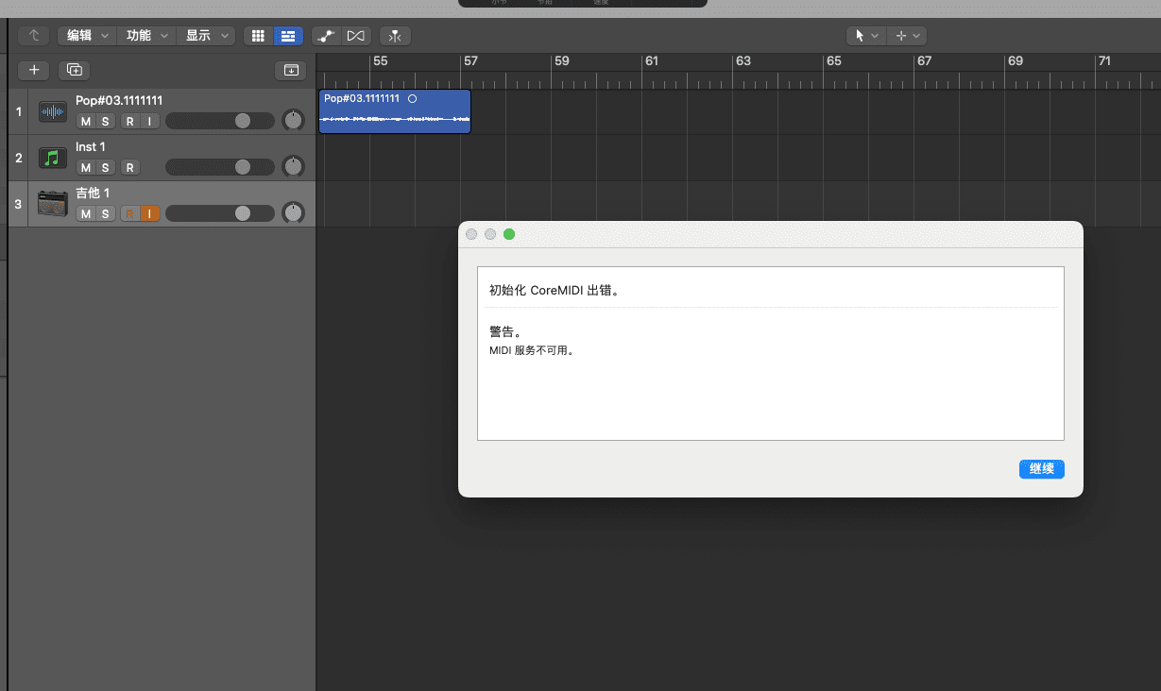This screenshot has height=691, width=1161.
Task: Click pan knob of Pop#03.1111111 track
Action: (x=294, y=121)
